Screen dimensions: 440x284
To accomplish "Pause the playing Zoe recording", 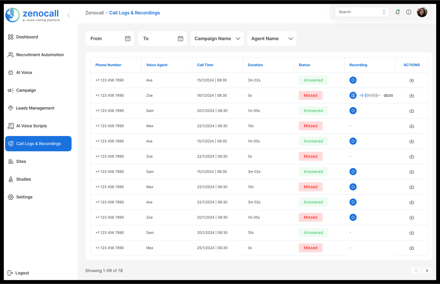I will pyautogui.click(x=353, y=95).
